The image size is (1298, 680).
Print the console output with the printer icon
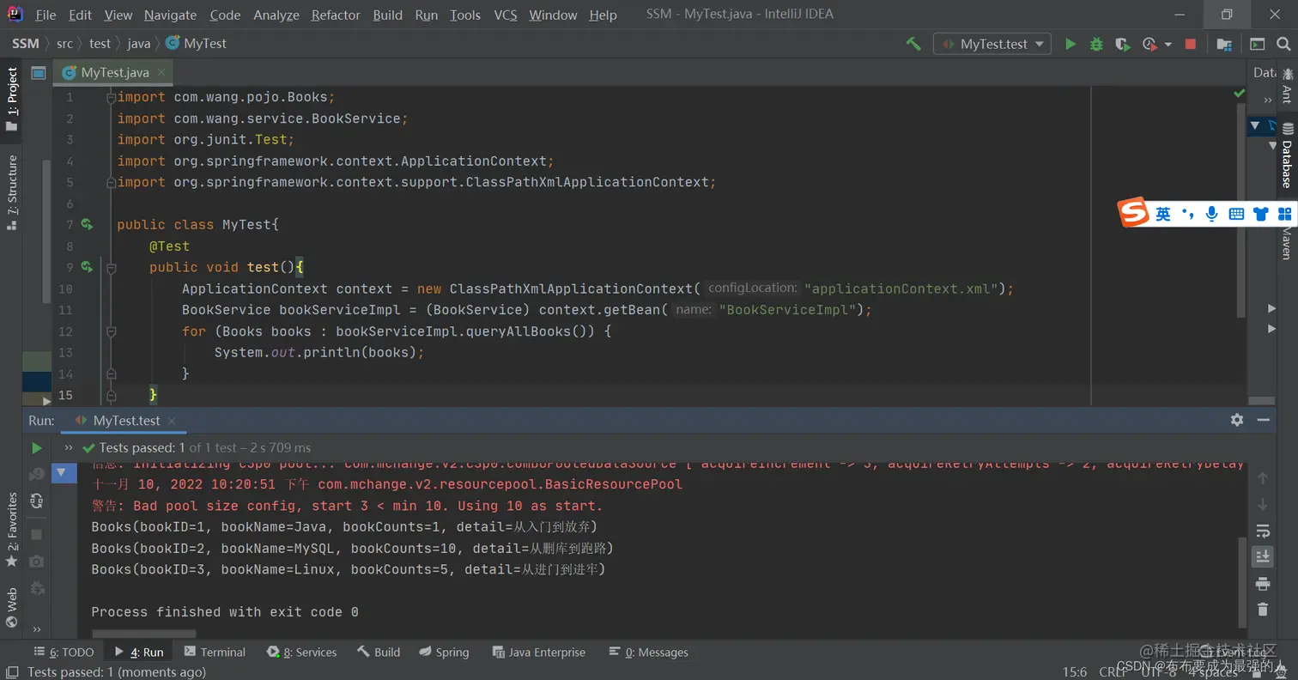tap(1263, 584)
